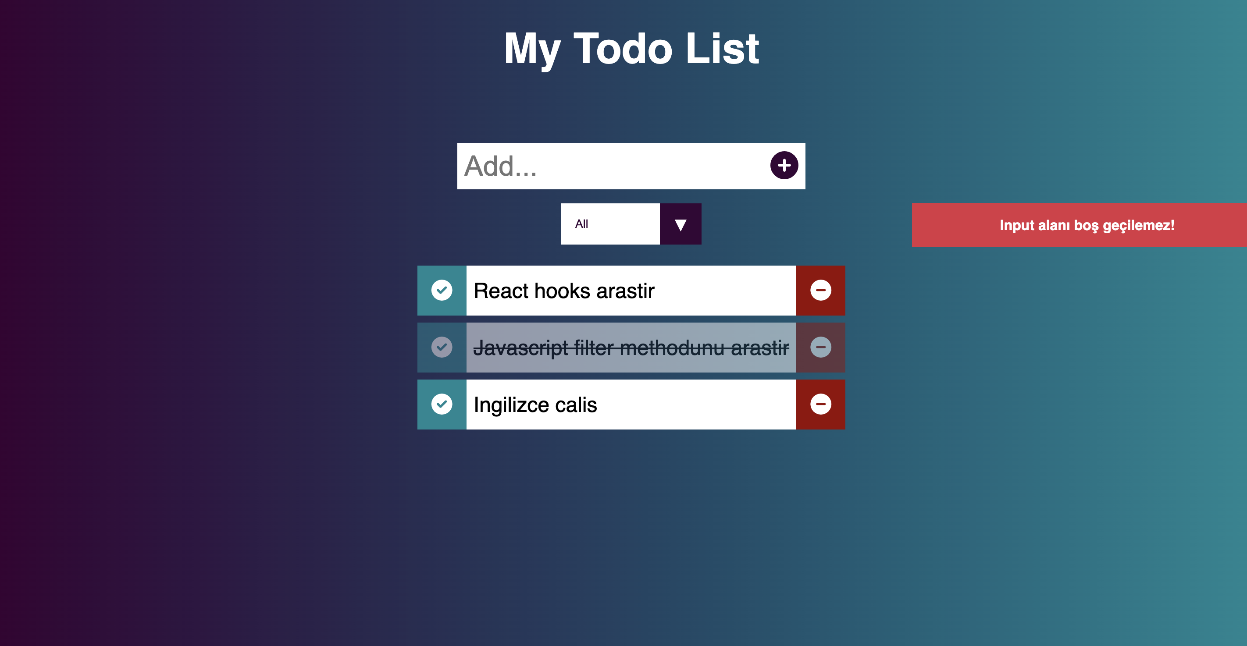Click the teal checkmark strip of 'Ingilizce calis'
The image size is (1247, 646).
442,404
